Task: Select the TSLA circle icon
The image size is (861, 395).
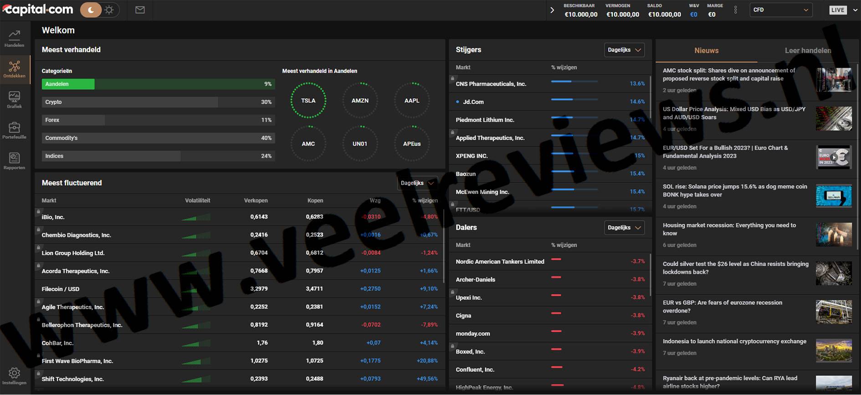Action: point(308,101)
